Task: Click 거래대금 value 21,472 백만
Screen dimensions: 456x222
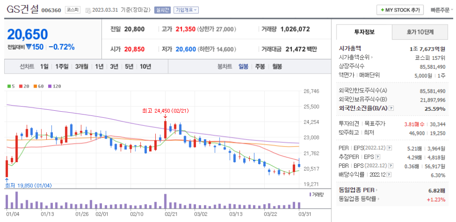Action: click(x=301, y=49)
